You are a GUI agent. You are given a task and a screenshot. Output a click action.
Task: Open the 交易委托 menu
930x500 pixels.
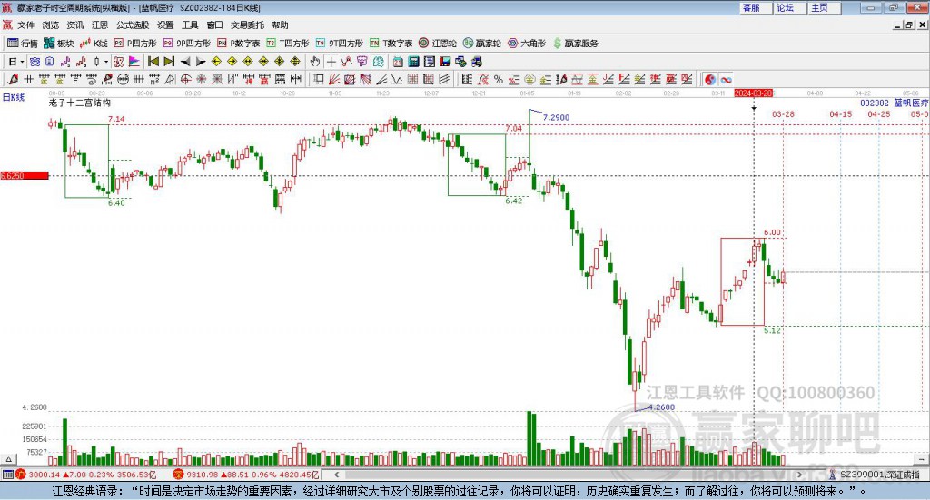(247, 25)
